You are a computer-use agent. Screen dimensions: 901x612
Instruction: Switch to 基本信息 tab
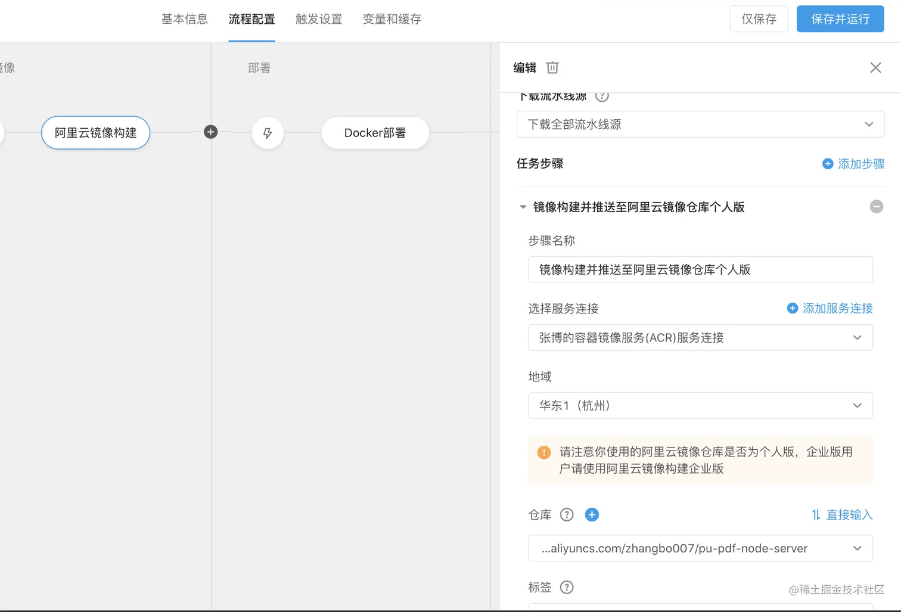coord(185,20)
